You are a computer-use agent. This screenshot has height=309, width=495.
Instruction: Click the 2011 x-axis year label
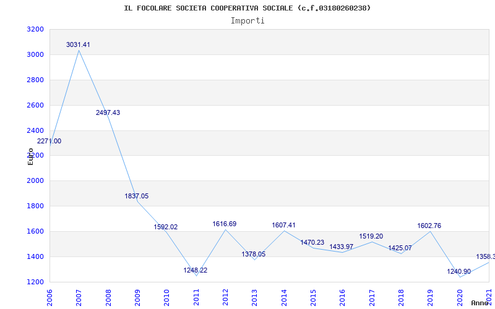pos(196,297)
